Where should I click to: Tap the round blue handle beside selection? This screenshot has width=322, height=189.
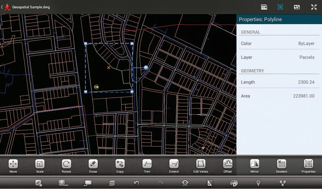[x=146, y=68]
